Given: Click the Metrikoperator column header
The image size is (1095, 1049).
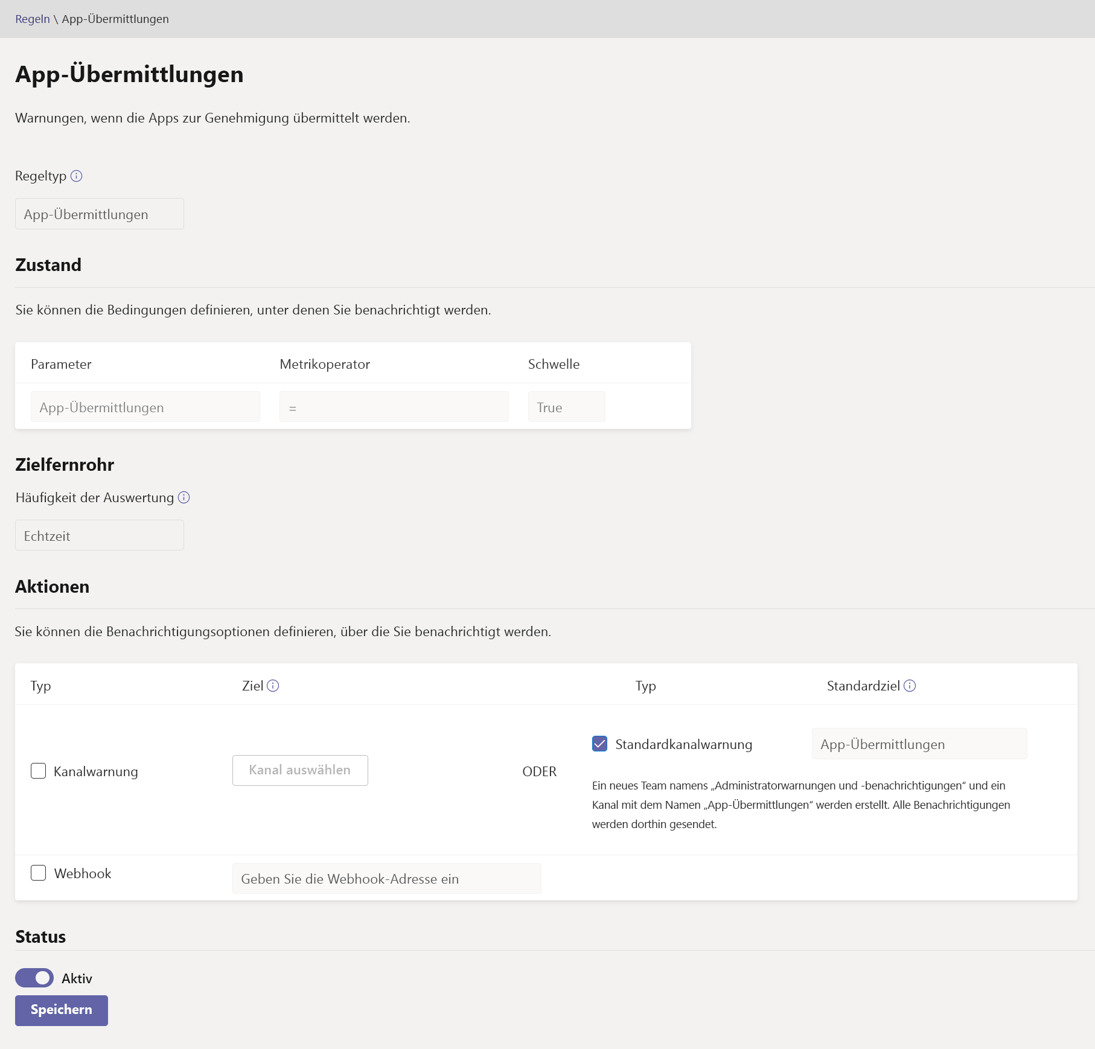Looking at the screenshot, I should (325, 364).
